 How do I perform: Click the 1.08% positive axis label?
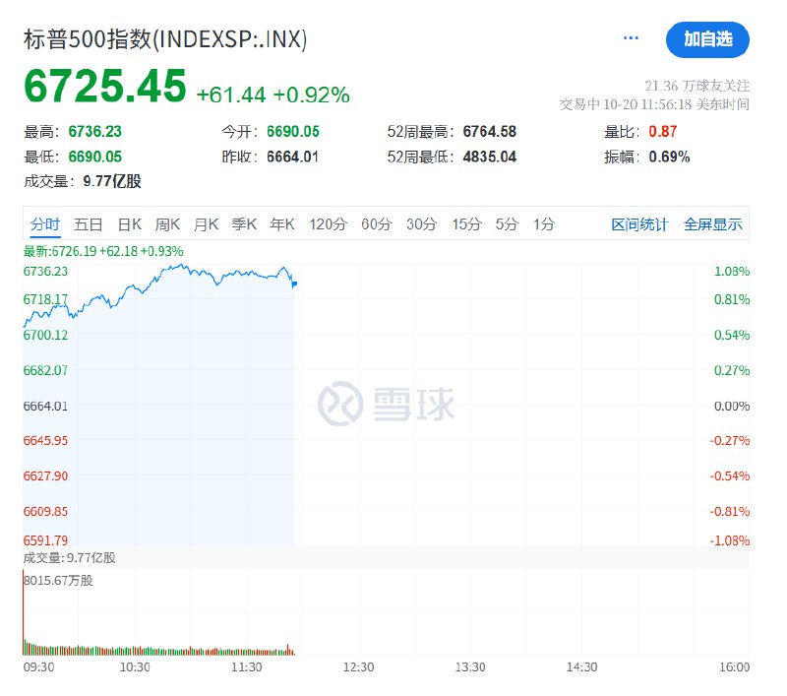click(x=732, y=271)
